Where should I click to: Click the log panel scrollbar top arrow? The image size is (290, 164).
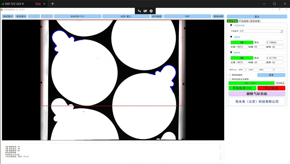pos(220,147)
